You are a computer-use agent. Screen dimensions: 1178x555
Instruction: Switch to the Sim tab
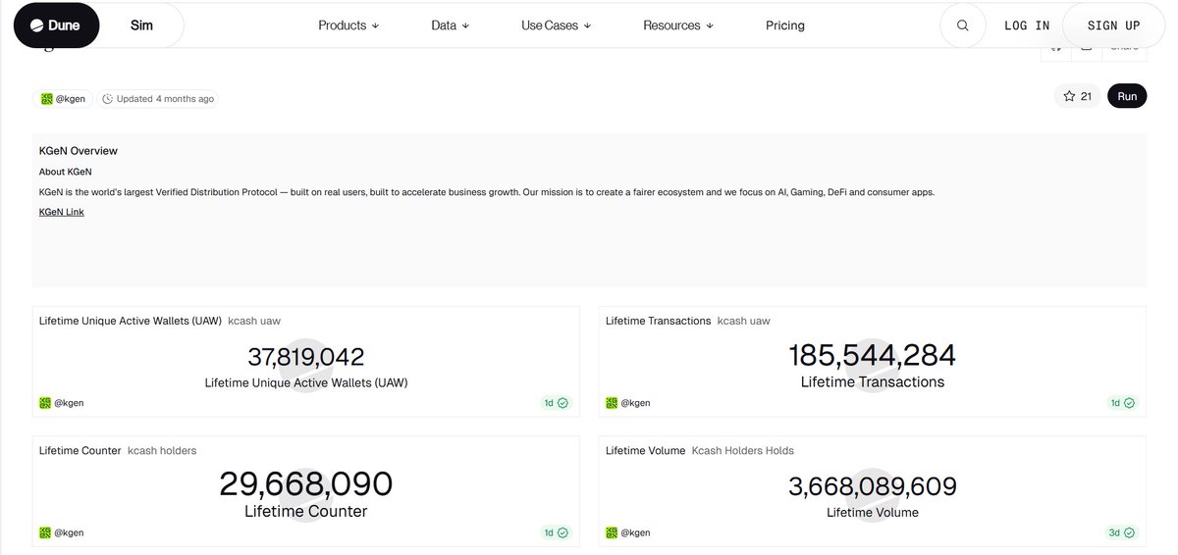[x=141, y=25]
